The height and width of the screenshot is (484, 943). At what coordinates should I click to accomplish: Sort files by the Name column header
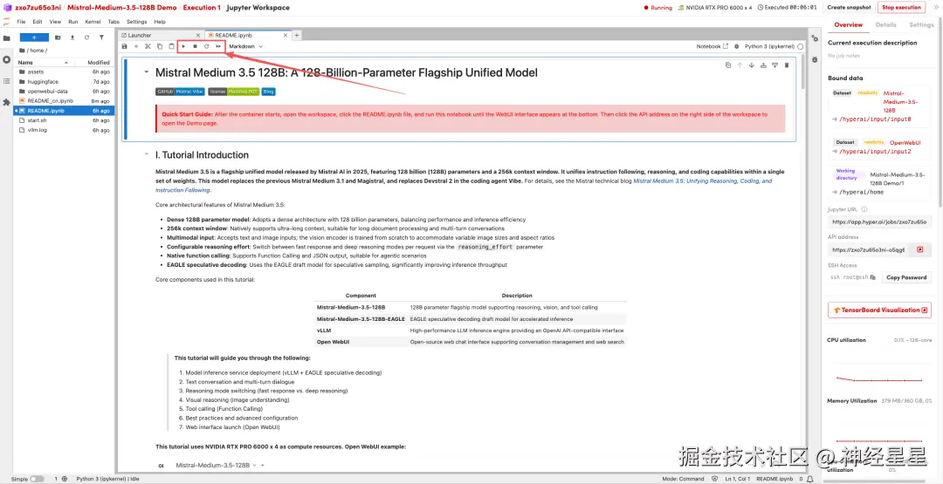click(x=45, y=62)
